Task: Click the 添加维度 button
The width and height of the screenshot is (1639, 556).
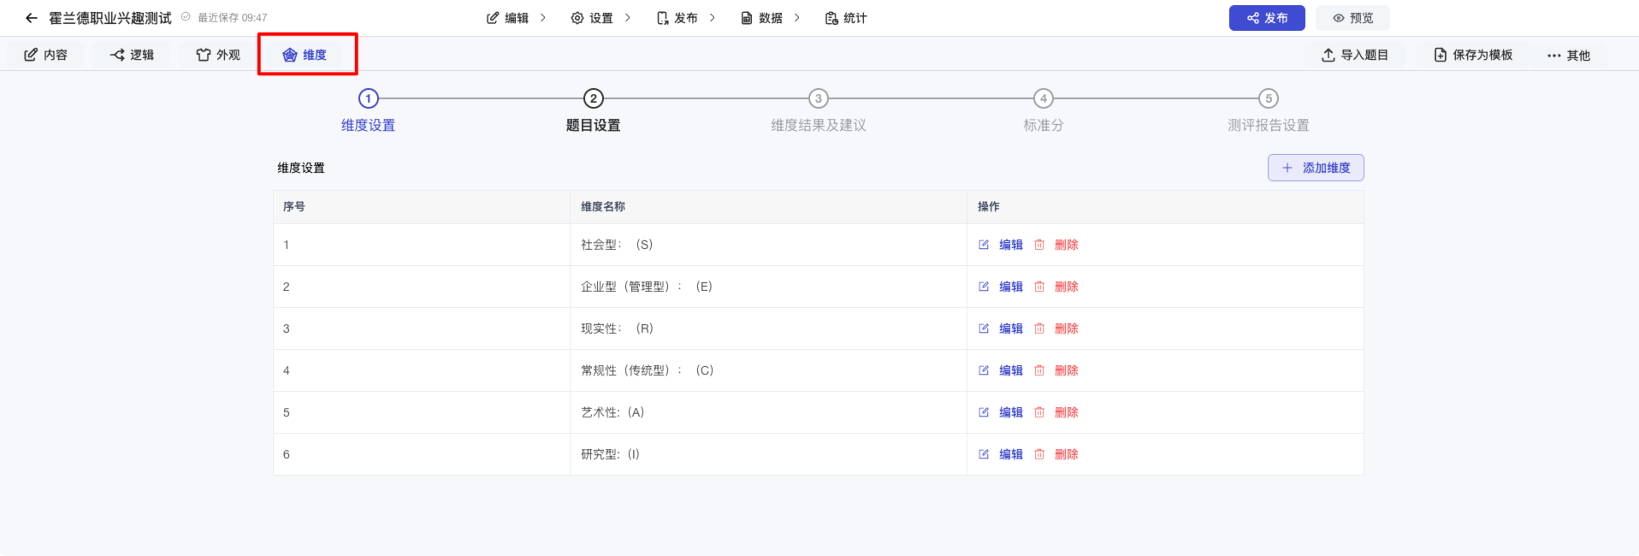Action: coord(1316,168)
